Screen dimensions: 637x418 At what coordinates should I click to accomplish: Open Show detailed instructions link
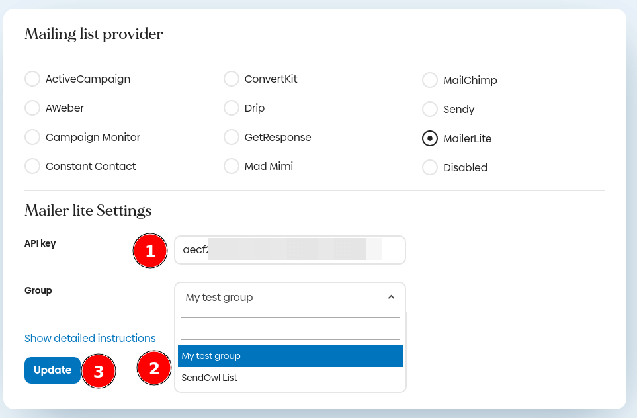90,338
